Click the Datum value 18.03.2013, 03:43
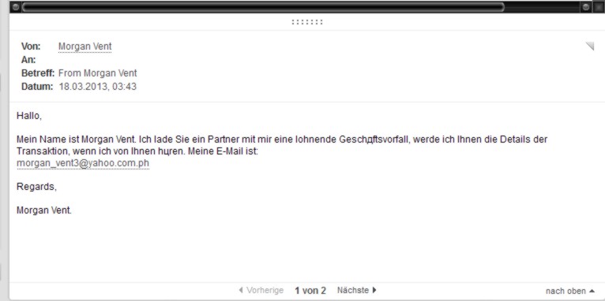The width and height of the screenshot is (605, 301). [98, 86]
